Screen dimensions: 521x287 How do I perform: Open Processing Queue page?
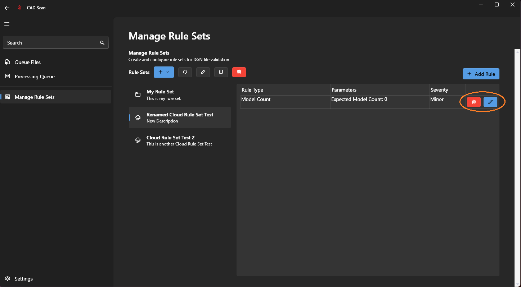[x=35, y=77]
